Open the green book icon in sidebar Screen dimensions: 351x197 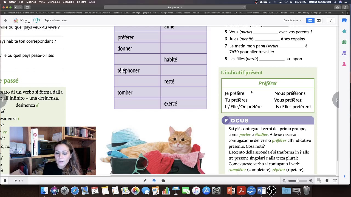tap(344, 42)
